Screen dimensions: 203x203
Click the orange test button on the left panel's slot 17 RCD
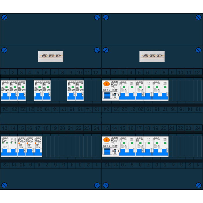(x=35, y=143)
